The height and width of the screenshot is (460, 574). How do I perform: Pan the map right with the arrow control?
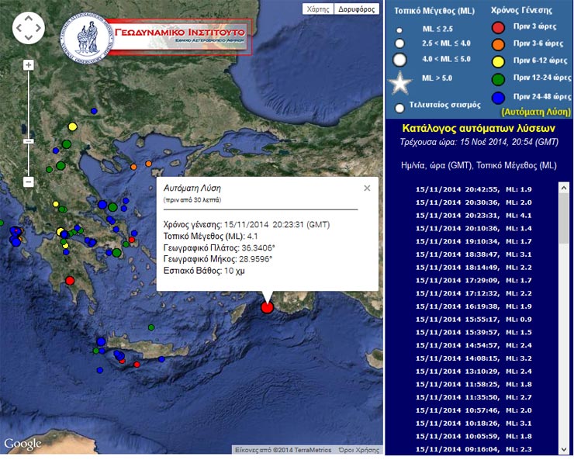click(x=38, y=28)
